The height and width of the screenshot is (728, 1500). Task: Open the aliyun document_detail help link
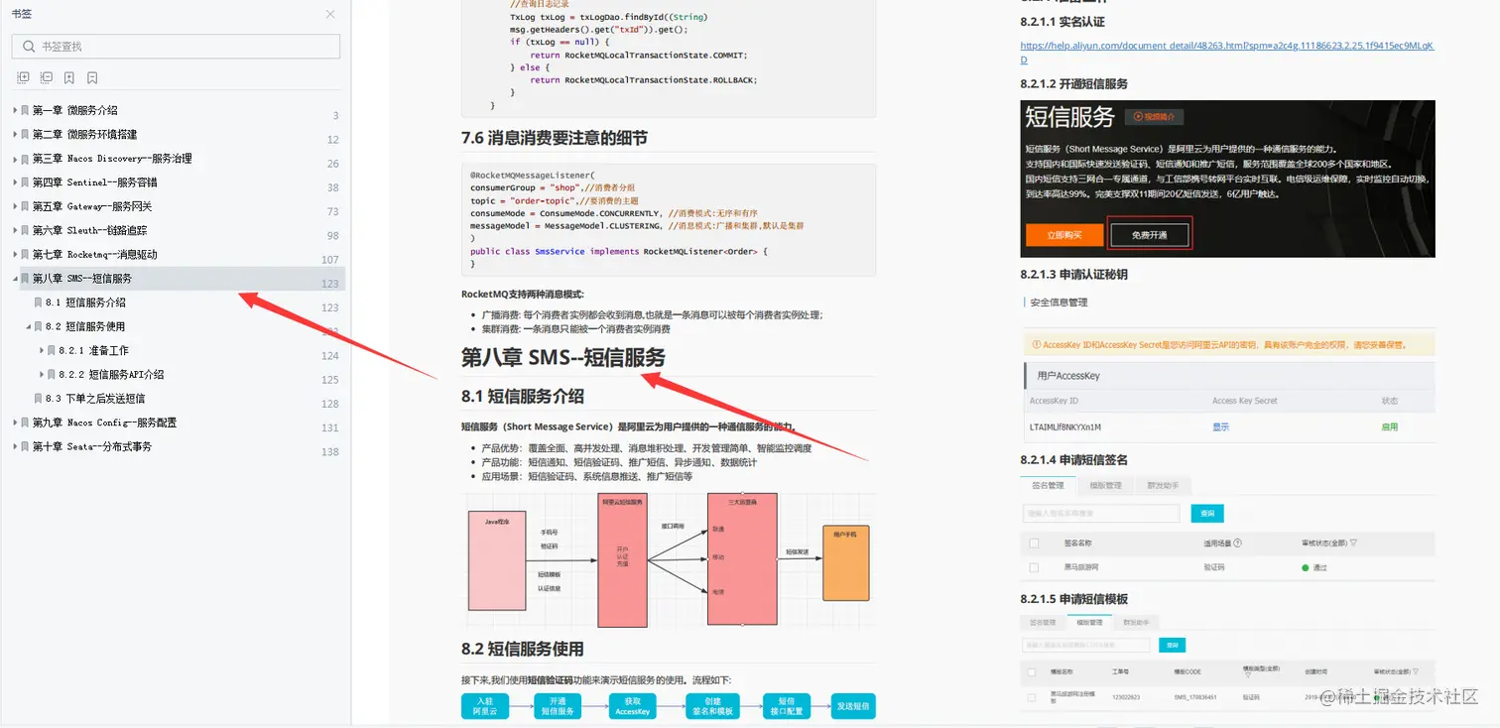pyautogui.click(x=1227, y=45)
